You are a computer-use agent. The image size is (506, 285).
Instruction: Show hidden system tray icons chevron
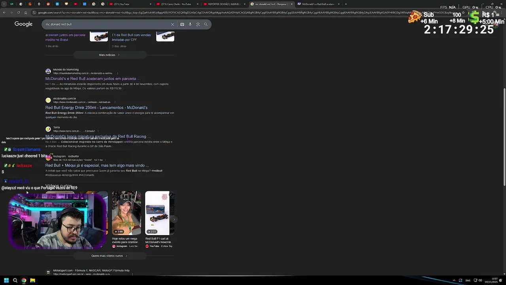tap(454, 280)
